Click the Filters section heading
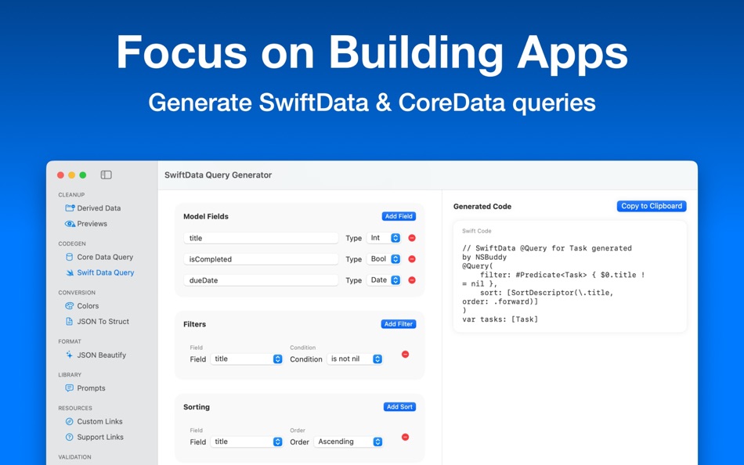This screenshot has width=744, height=465. [194, 324]
